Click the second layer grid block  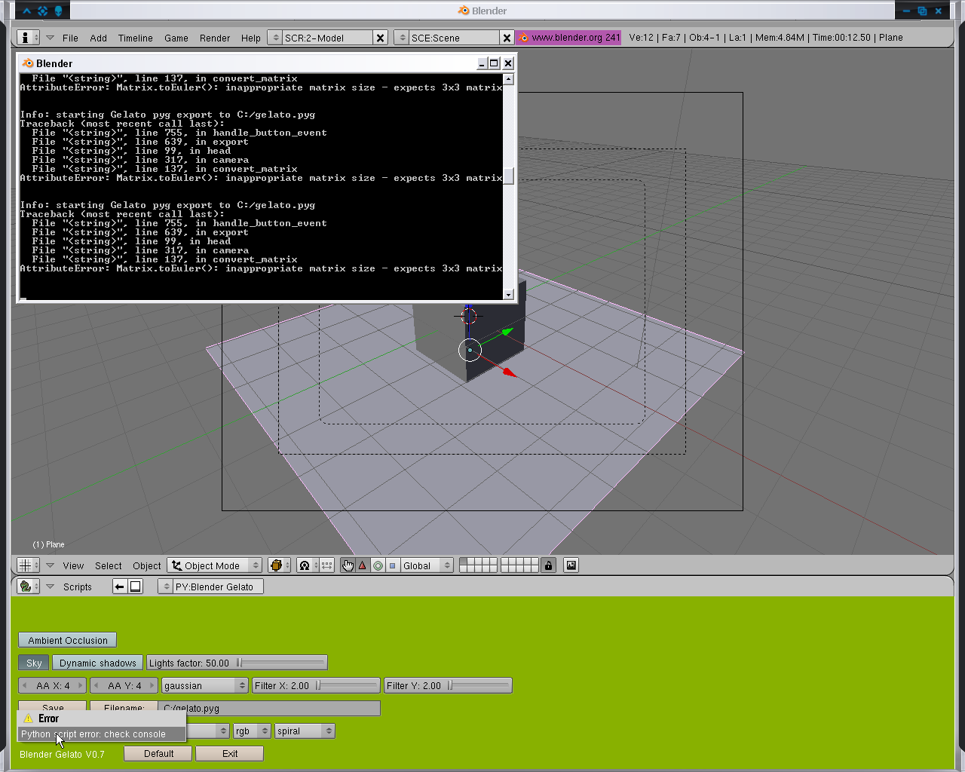pyautogui.click(x=519, y=565)
